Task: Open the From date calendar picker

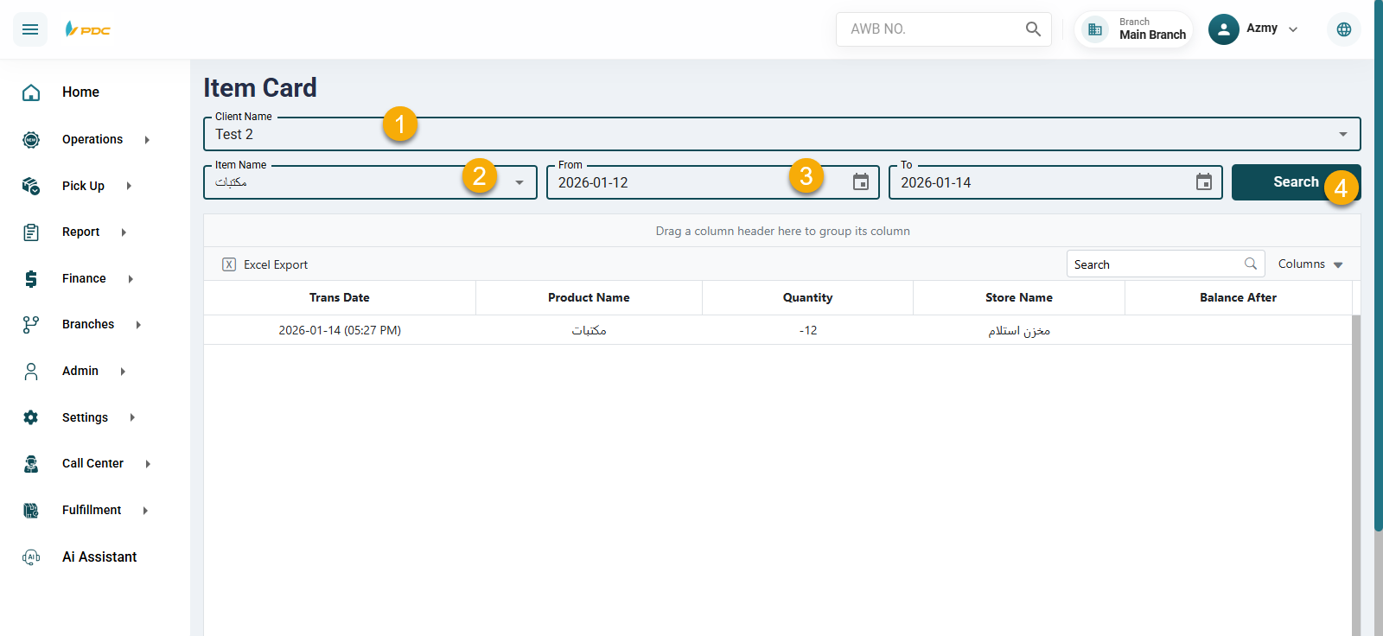Action: (x=861, y=182)
